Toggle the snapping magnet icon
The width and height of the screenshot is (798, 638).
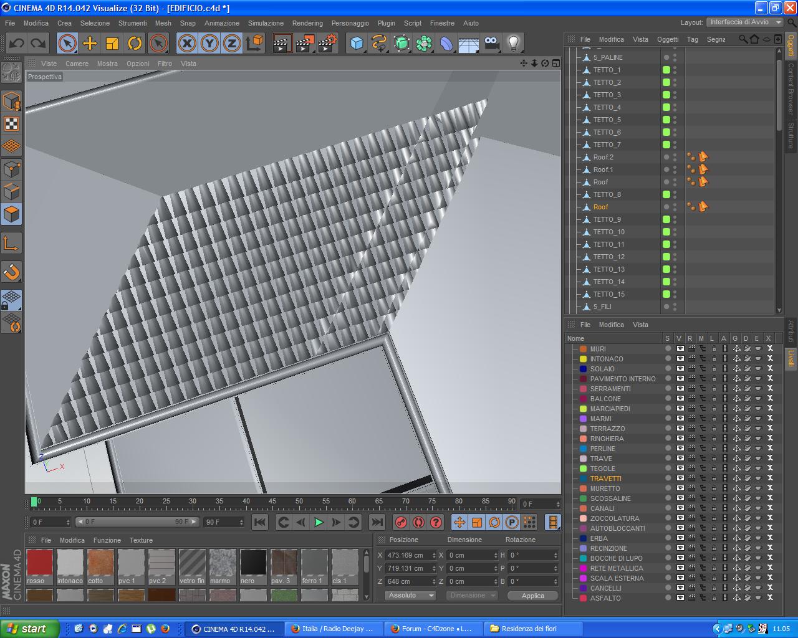coord(11,272)
